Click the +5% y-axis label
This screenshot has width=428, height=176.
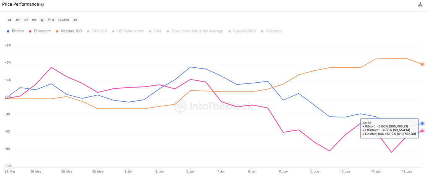[8, 63]
